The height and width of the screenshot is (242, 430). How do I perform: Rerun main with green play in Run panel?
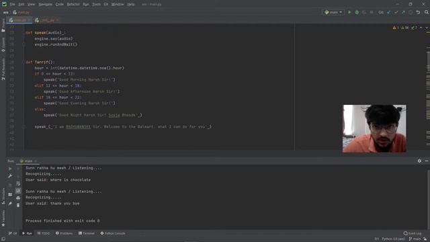(10, 169)
